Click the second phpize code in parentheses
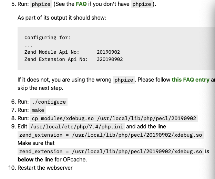Viewport: 215px width, 179px height. click(142, 4)
